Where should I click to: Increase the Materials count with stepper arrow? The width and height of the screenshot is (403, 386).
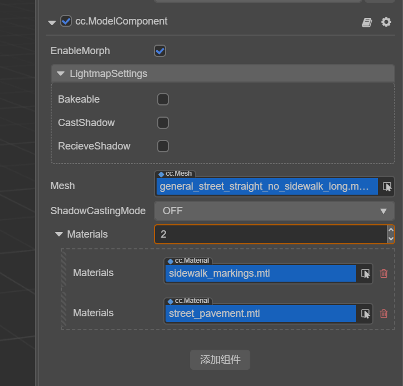(x=391, y=230)
